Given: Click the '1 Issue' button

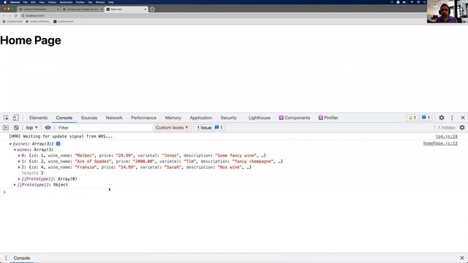Looking at the screenshot, I should pyautogui.click(x=210, y=128).
